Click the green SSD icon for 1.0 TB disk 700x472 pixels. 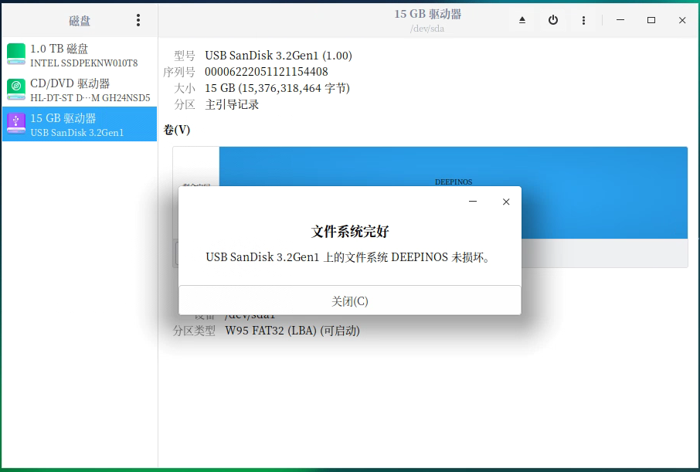(16, 55)
